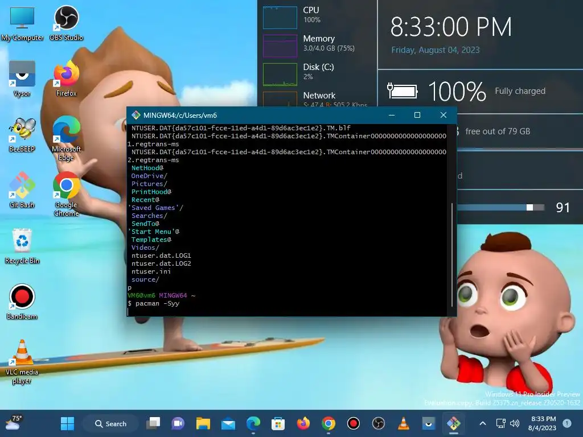Open BeeBEEP desktop shortcut

point(22,134)
